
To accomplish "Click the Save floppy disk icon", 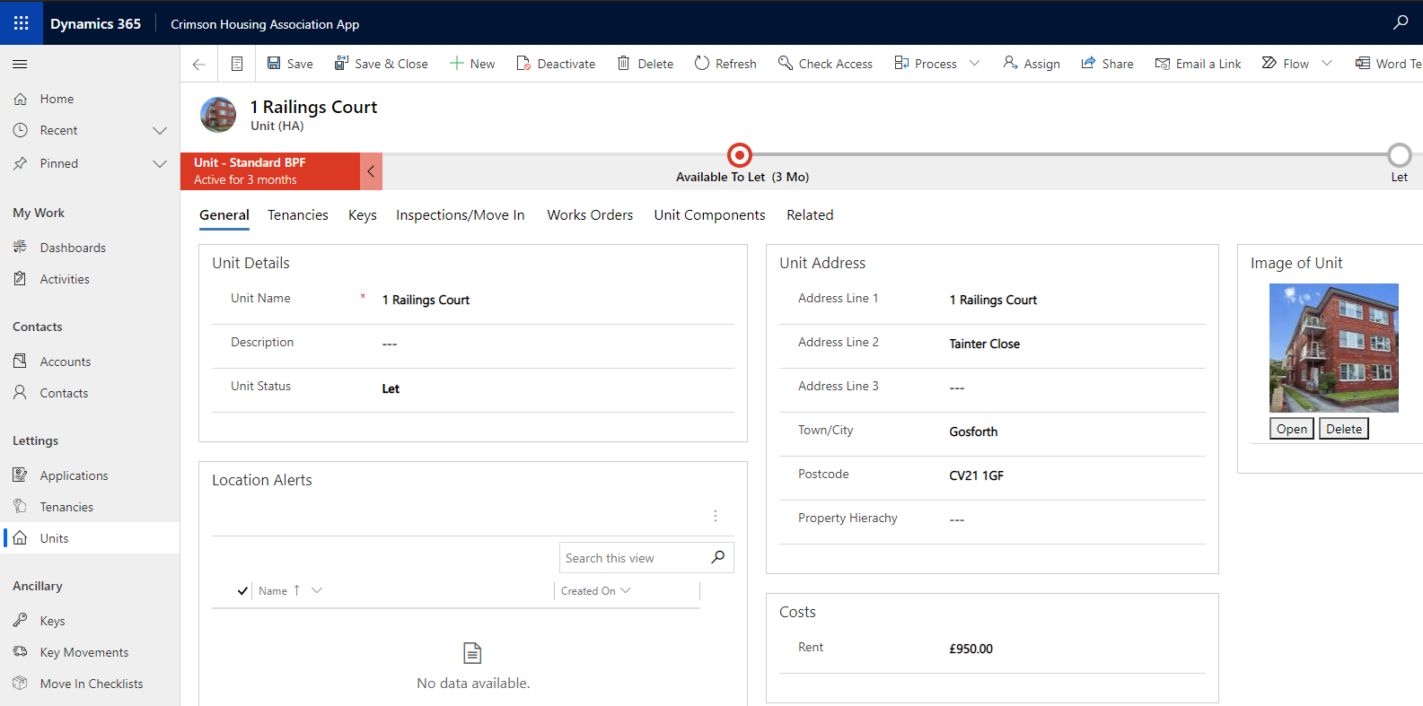I will [274, 64].
